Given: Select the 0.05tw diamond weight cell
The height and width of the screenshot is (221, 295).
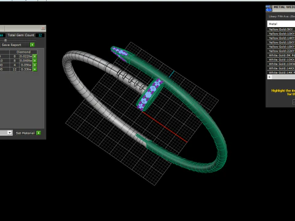Looking at the screenshot, I should point(26,65).
